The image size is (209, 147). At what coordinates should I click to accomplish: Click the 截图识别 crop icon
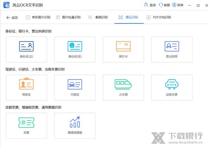90,17
